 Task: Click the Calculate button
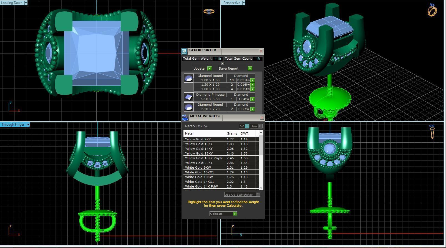click(223, 214)
